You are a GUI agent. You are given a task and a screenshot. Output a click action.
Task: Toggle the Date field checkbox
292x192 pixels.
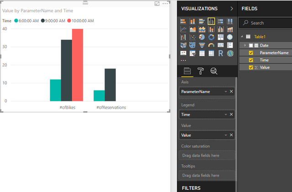coord(251,45)
